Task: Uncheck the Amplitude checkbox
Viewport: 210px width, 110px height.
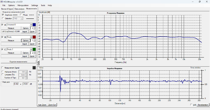Action: pos(3,15)
